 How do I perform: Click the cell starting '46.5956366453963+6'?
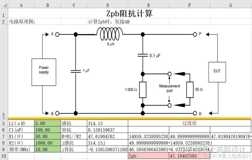coord(190,149)
